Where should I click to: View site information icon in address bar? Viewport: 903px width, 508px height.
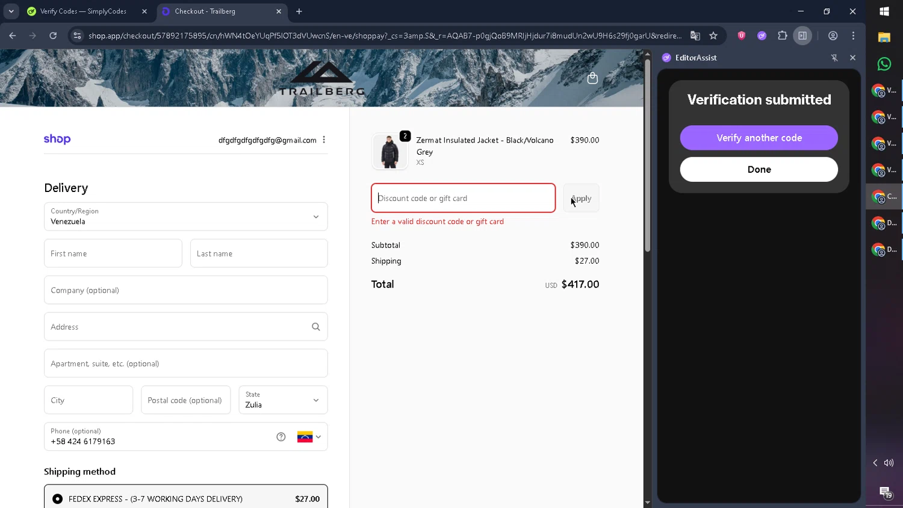[77, 36]
